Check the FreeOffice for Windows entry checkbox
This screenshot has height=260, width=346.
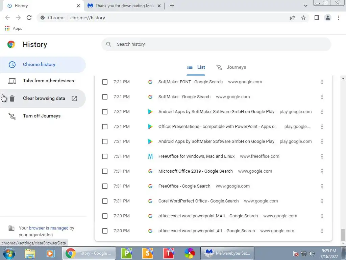[105, 156]
